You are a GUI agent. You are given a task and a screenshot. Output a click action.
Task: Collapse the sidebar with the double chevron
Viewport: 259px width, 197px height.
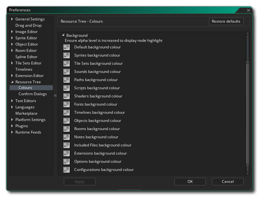coord(55,96)
